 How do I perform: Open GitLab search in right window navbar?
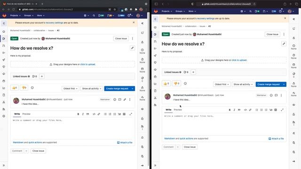coord(251,11)
